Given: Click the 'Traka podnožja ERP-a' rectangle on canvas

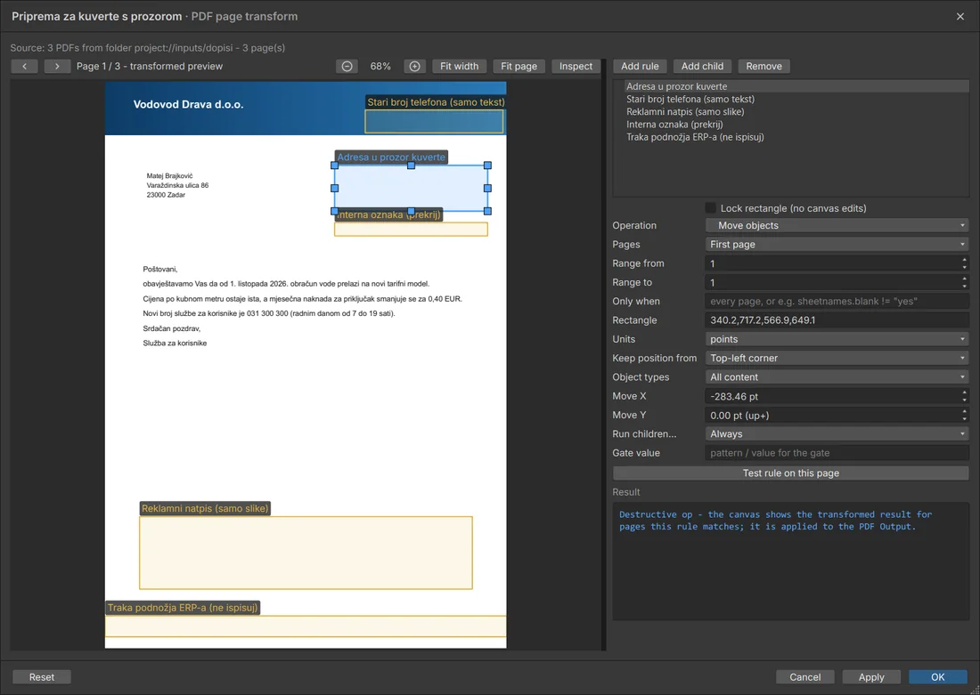Looking at the screenshot, I should coord(306,626).
